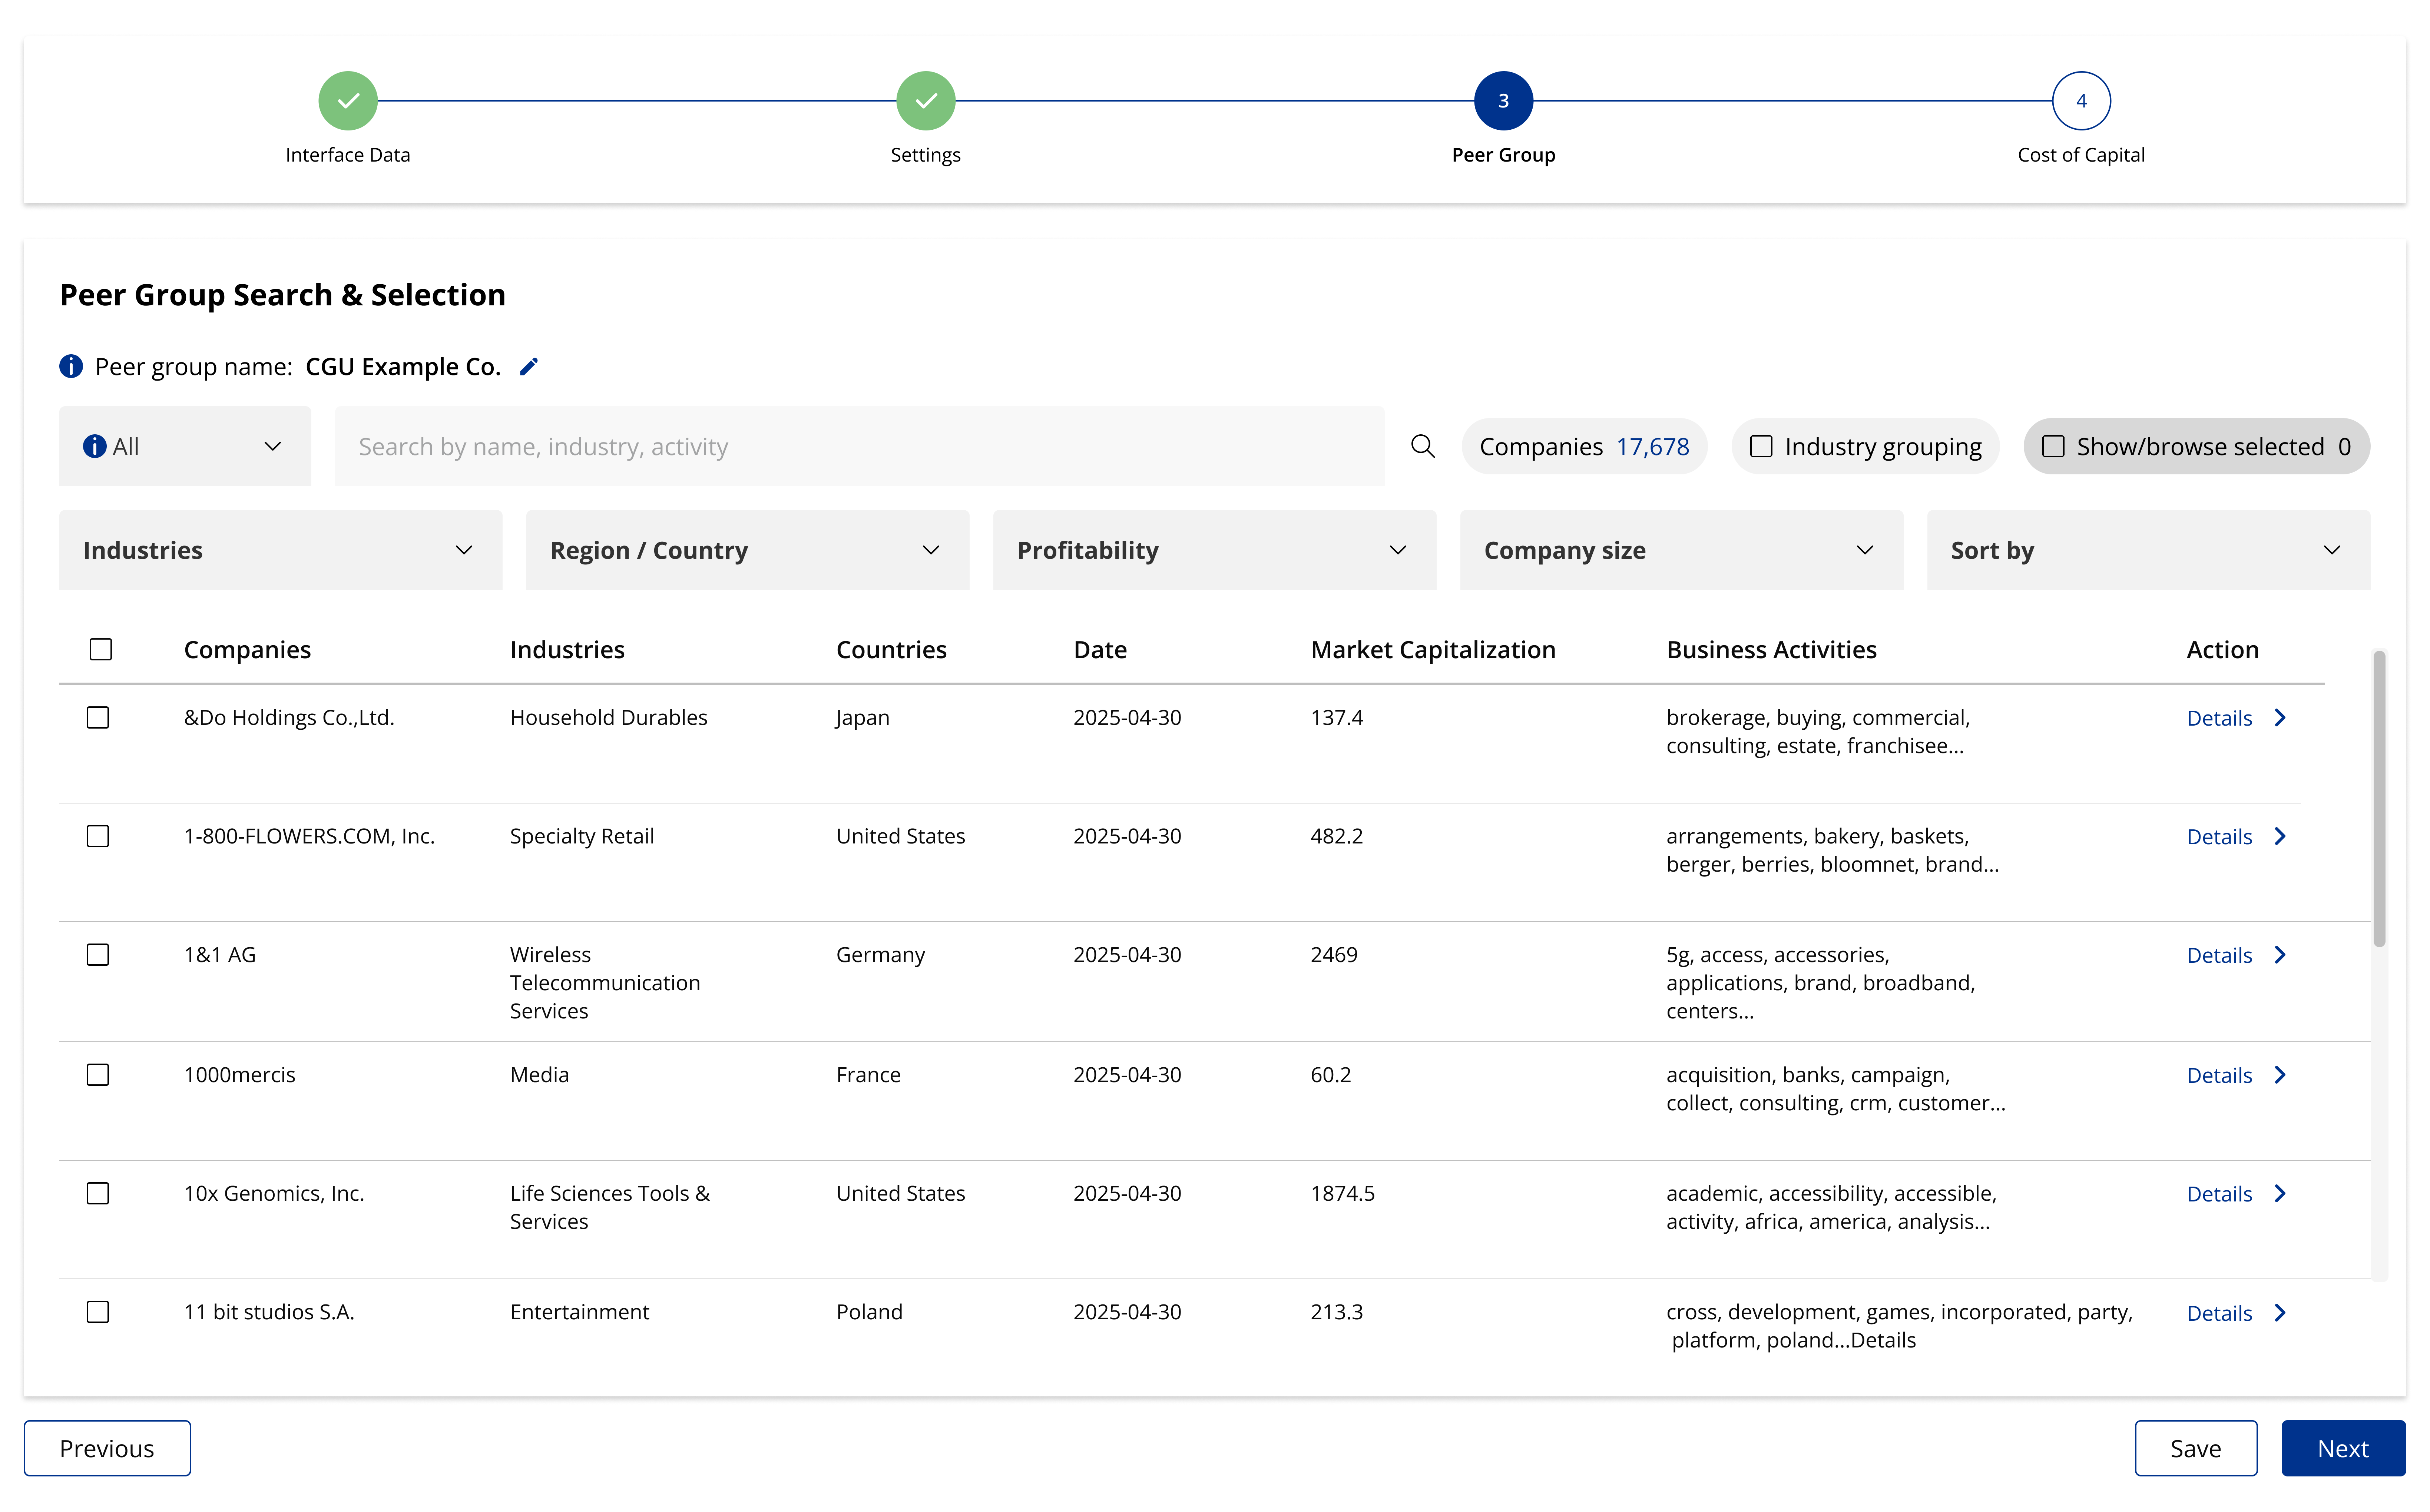Image resolution: width=2430 pixels, height=1512 pixels.
Task: Click the Poland country cell
Action: click(869, 1312)
